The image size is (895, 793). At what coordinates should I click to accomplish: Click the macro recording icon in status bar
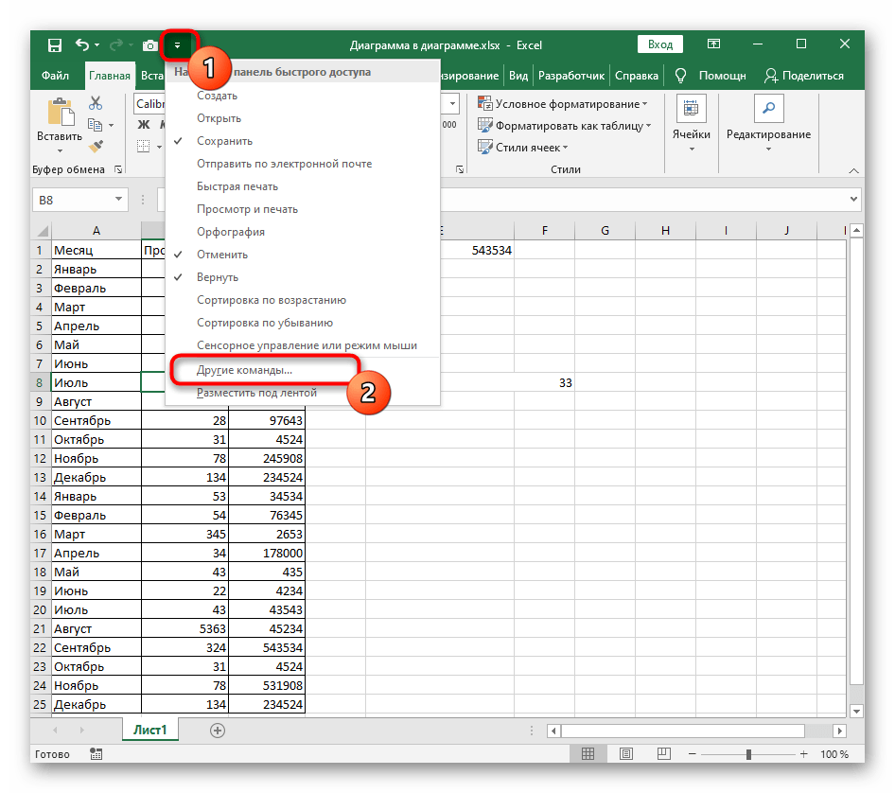96,754
